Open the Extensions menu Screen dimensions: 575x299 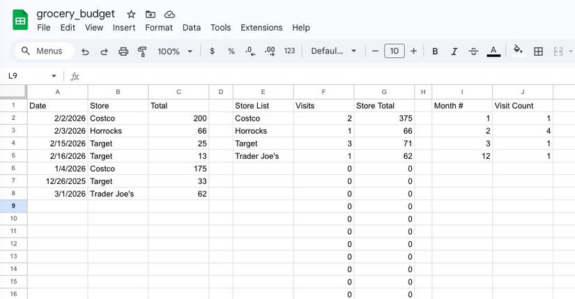[x=261, y=27]
